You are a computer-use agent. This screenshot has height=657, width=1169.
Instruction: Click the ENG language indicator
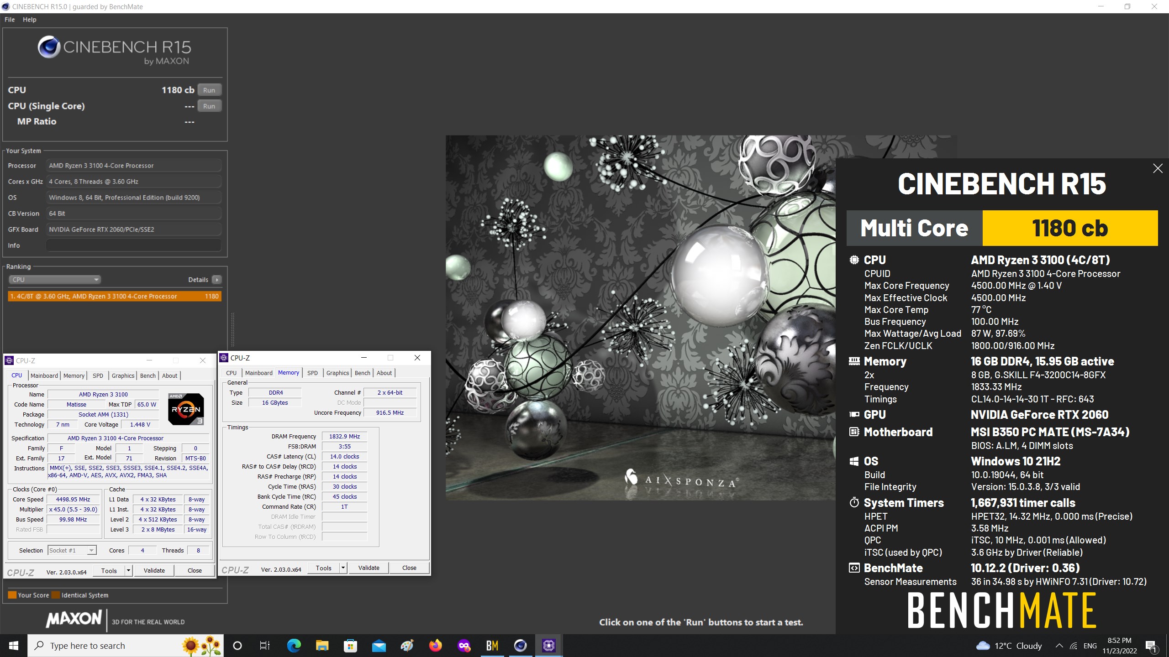coord(1090,646)
